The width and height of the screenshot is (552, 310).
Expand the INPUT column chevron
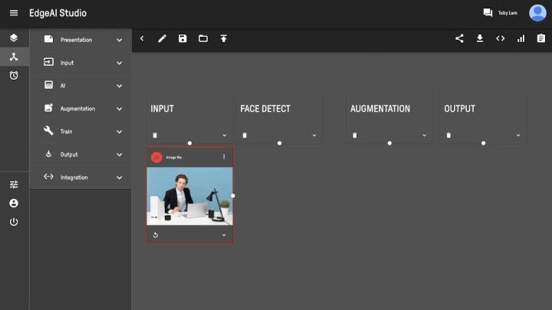point(224,135)
